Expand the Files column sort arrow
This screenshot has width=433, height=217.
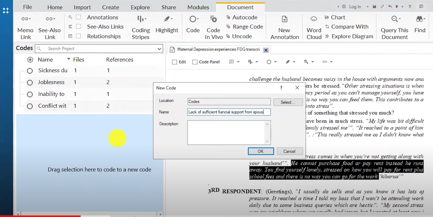coord(69,59)
